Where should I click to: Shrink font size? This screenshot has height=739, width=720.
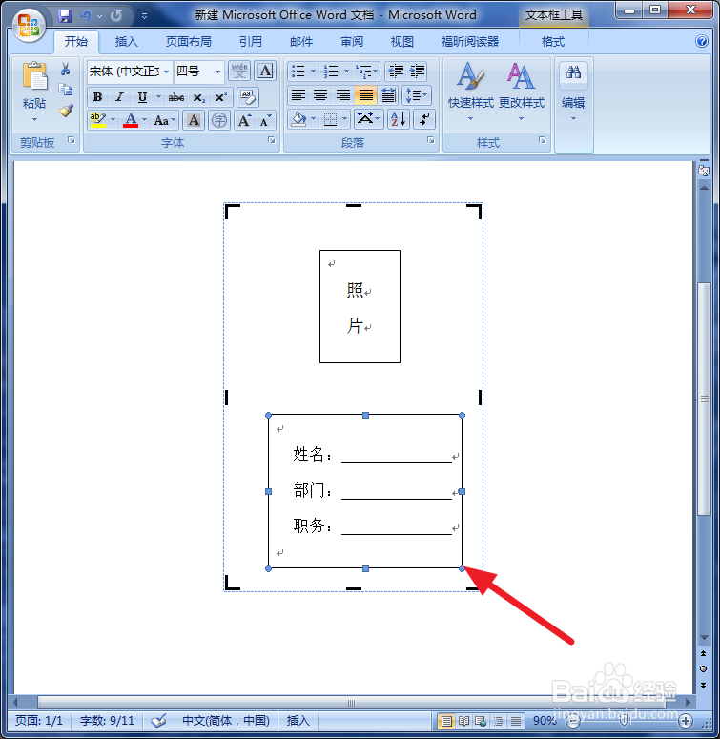coord(265,120)
